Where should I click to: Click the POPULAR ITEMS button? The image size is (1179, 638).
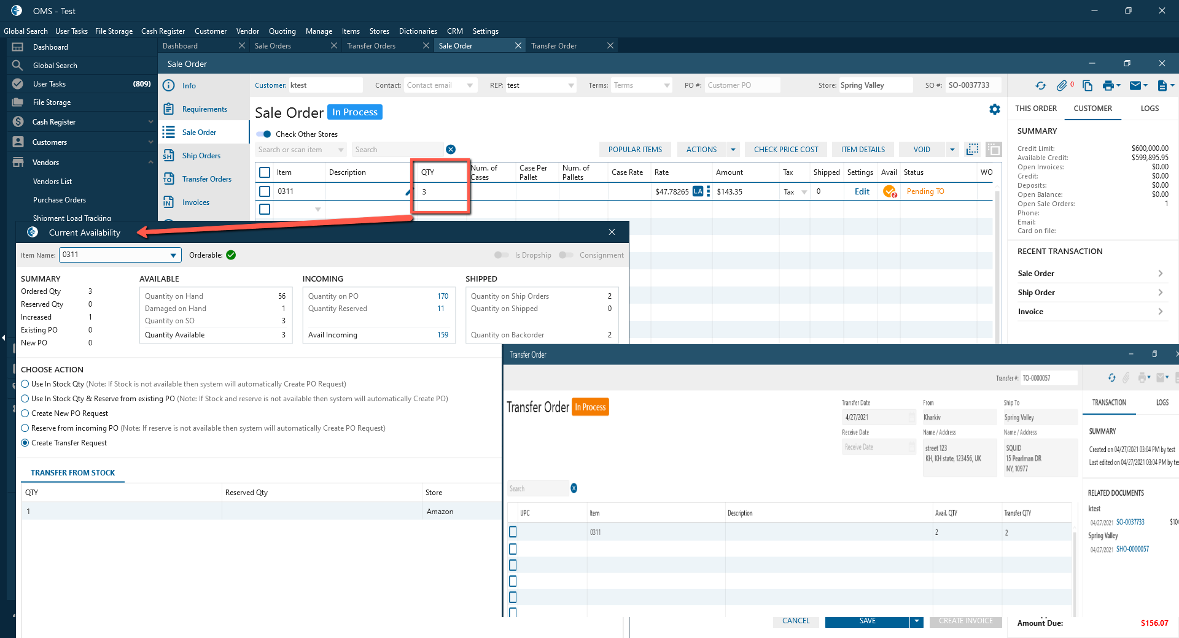(635, 150)
